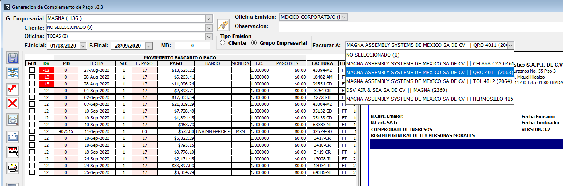Select the Cliente radio button under Tipo Emision
This screenshot has width=563, height=186.
[223, 43]
